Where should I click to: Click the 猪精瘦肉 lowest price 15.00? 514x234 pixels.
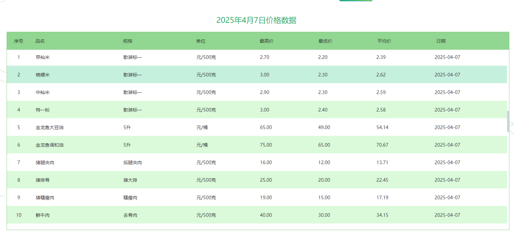tap(324, 198)
